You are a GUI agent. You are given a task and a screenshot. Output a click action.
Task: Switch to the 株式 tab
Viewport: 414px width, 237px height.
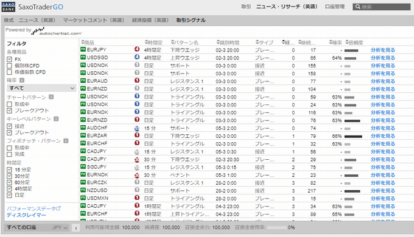[9, 20]
